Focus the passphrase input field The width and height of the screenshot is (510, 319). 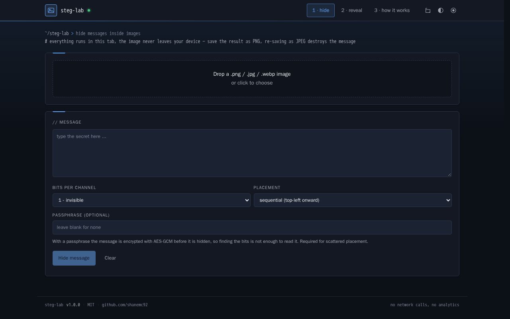tap(252, 227)
